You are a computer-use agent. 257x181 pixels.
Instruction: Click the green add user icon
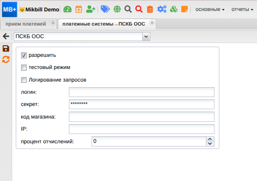90,9
